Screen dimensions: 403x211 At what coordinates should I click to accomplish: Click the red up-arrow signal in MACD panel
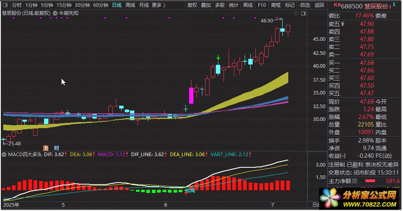pyautogui.click(x=186, y=194)
